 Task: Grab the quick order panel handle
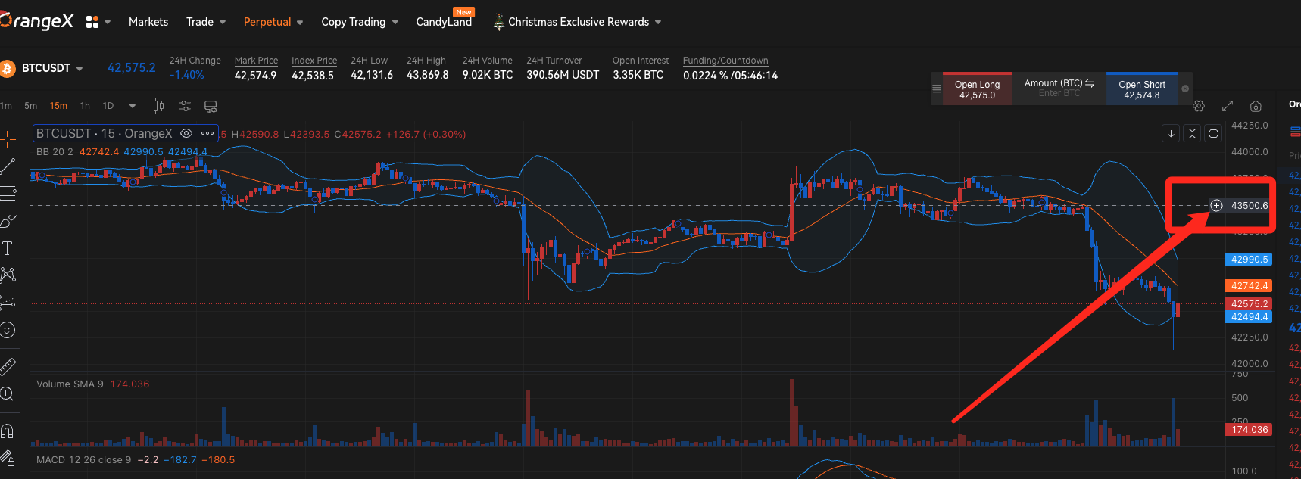pyautogui.click(x=937, y=89)
